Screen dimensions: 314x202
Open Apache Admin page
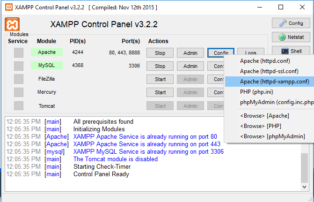190,53
